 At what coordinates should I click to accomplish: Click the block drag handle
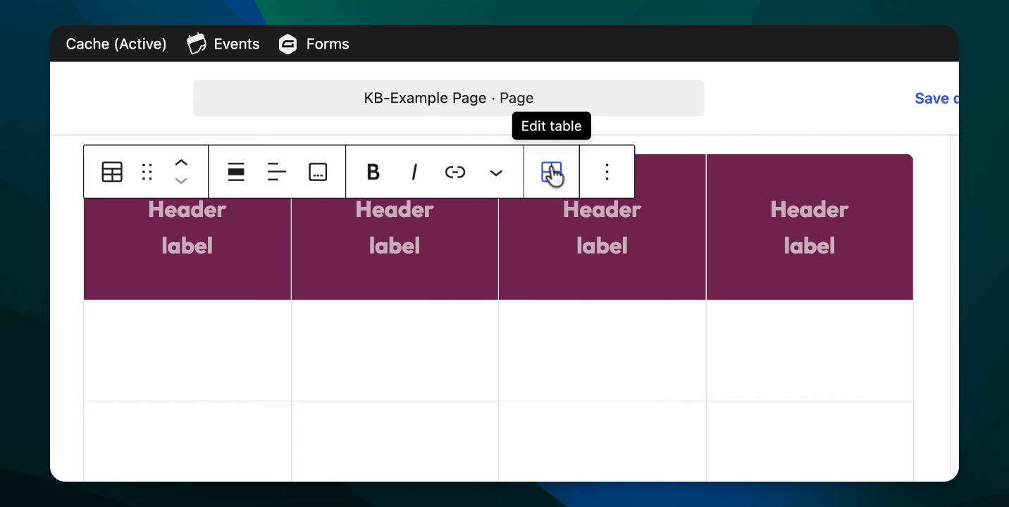click(x=147, y=172)
